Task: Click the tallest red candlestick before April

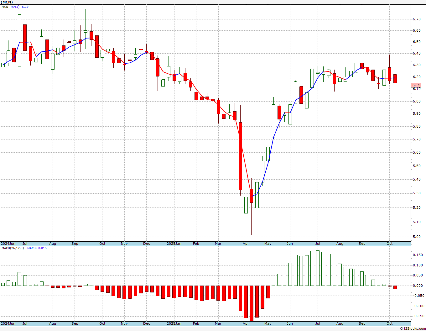Action: [240, 156]
